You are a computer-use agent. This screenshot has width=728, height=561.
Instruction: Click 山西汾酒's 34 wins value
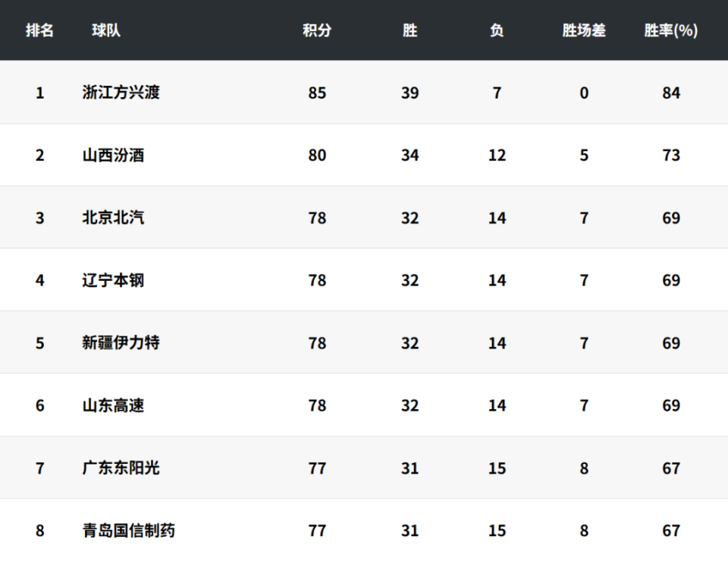[409, 155]
